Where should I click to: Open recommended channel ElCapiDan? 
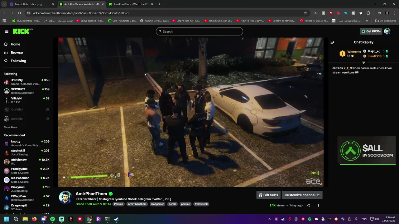pyautogui.click(x=26, y=198)
